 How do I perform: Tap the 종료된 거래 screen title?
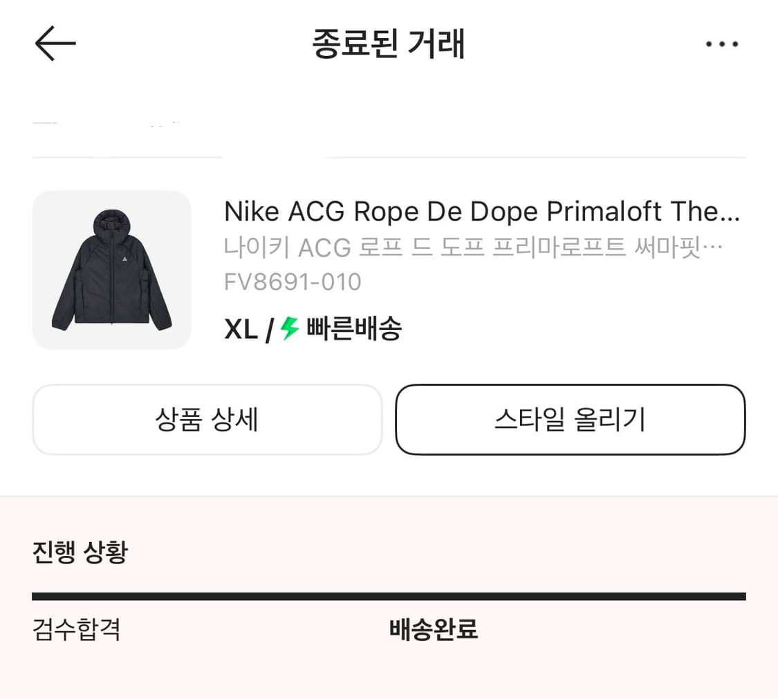tap(389, 44)
